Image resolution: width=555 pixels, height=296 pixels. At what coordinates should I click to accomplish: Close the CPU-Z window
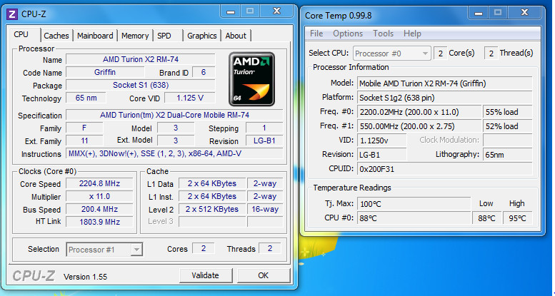click(277, 11)
